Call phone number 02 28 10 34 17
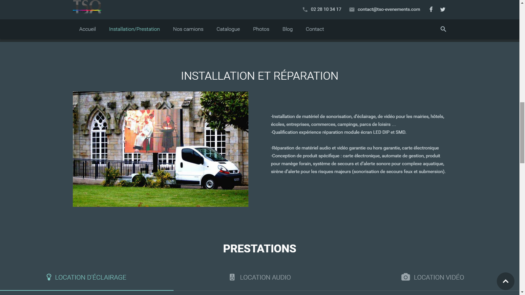 tap(326, 10)
